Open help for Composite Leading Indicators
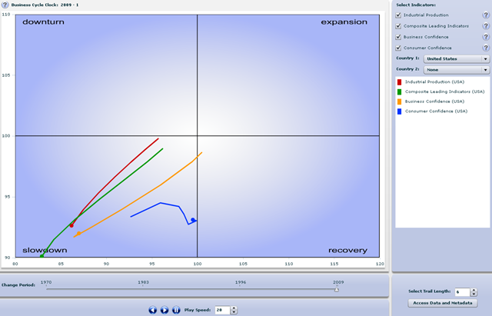The height and width of the screenshot is (316, 492). (x=485, y=26)
